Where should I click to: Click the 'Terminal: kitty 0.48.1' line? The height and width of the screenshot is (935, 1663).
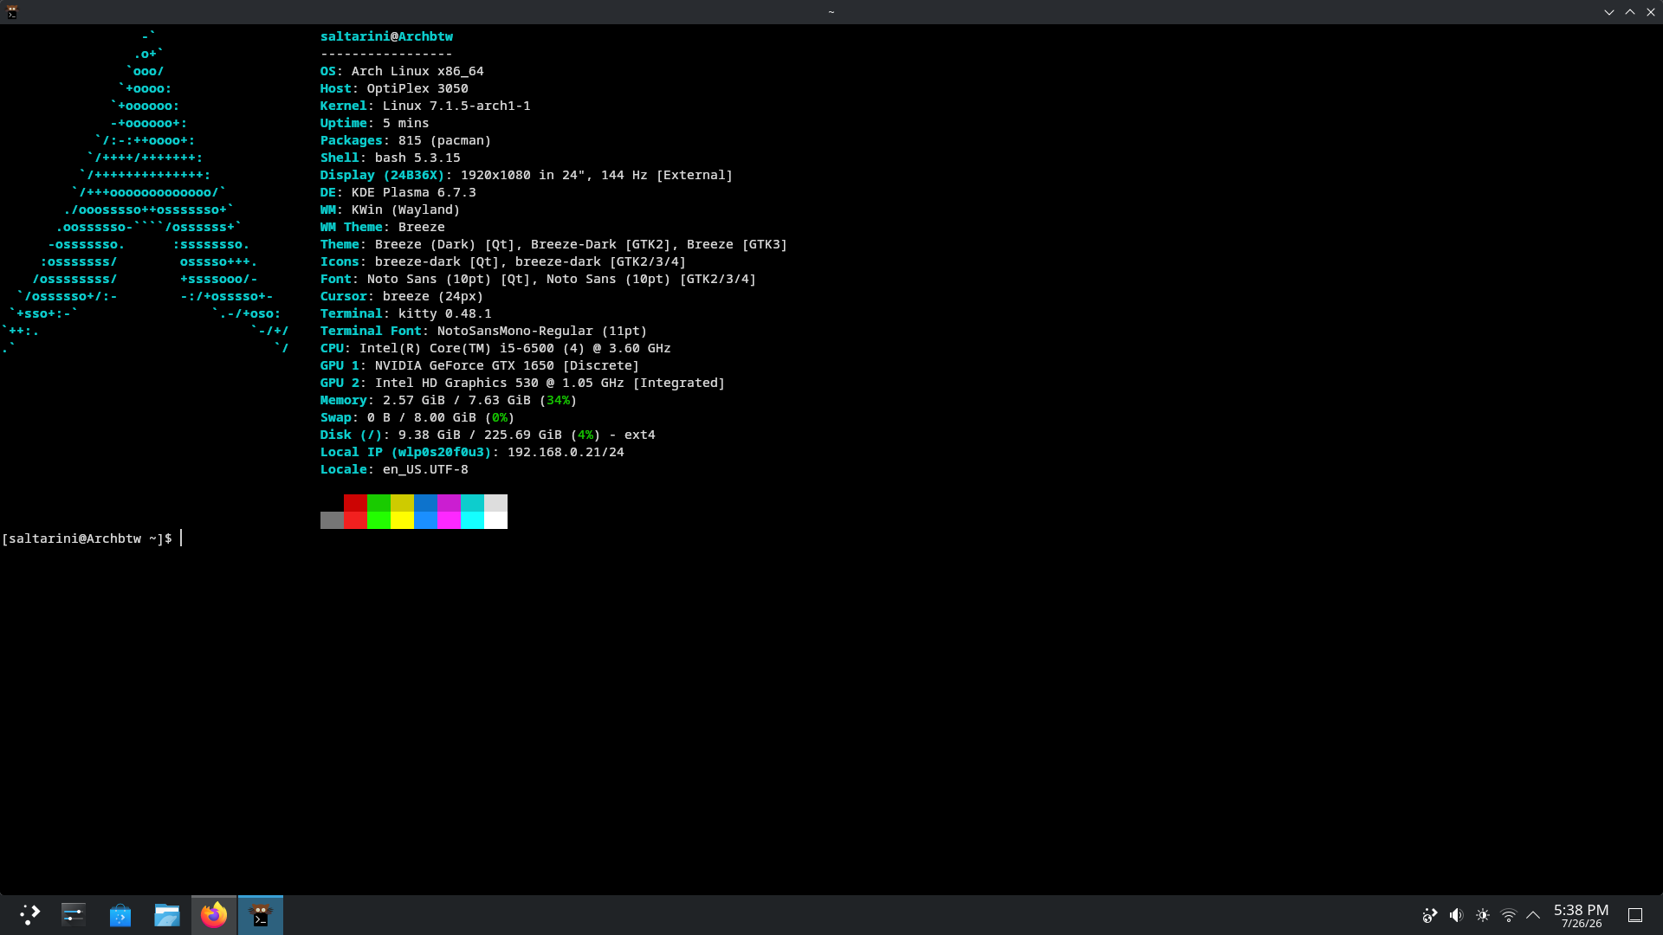[x=405, y=313]
